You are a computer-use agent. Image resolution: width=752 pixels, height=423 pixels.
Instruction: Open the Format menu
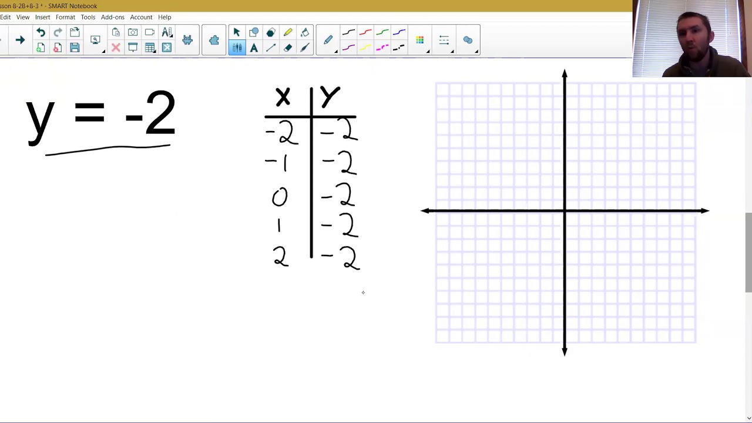[65, 17]
